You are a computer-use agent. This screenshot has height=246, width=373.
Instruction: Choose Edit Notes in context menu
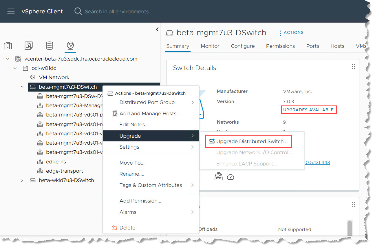point(151,125)
